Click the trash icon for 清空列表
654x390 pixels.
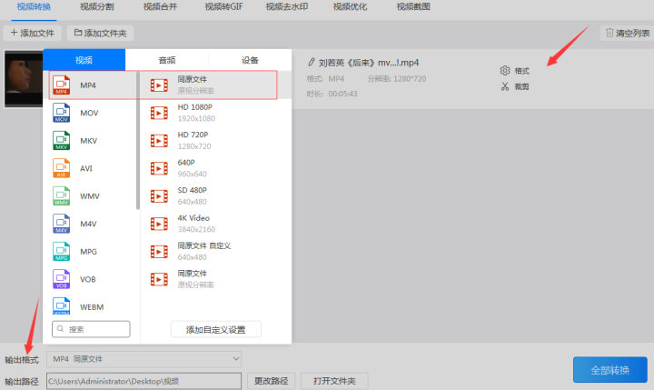click(x=609, y=33)
